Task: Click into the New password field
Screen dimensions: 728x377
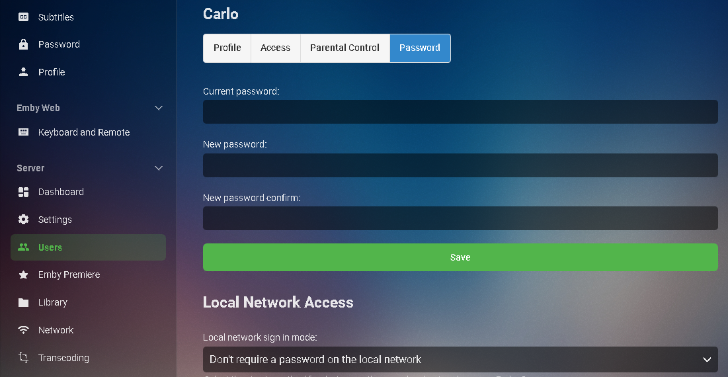Action: [460, 165]
